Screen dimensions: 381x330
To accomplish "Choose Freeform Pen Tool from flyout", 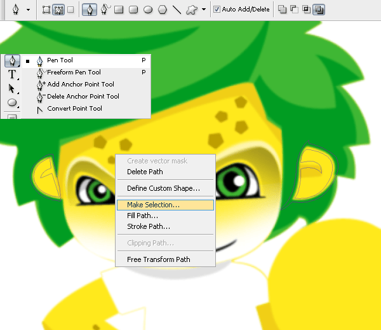I will [x=86, y=72].
